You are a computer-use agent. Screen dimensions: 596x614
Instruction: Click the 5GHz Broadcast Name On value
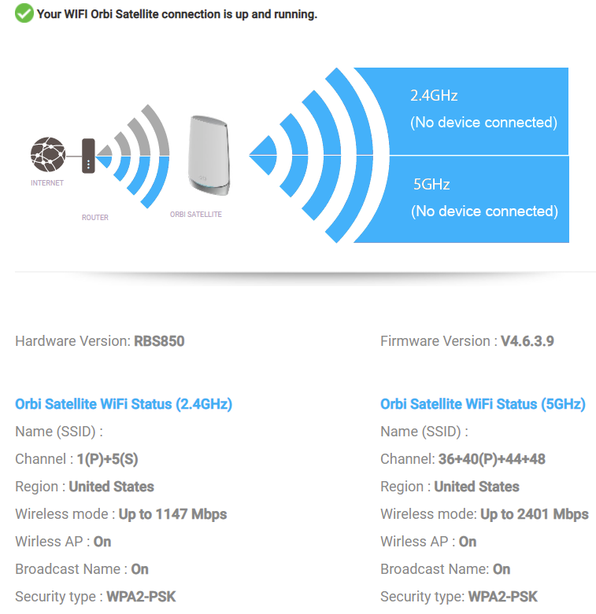(502, 569)
